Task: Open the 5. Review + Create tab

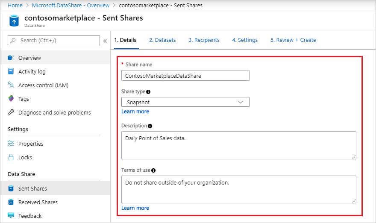Action: (293, 40)
